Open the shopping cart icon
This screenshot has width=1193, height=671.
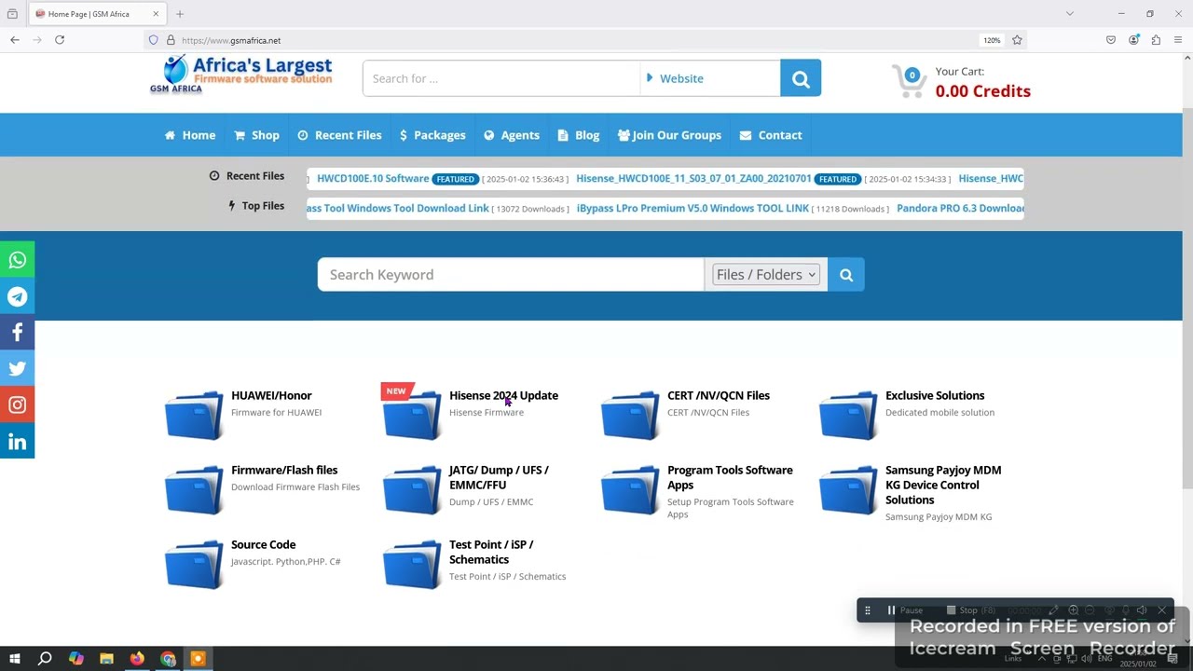tap(909, 80)
